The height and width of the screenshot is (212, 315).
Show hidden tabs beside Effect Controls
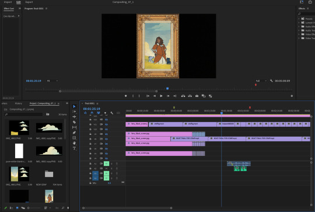[19, 8]
